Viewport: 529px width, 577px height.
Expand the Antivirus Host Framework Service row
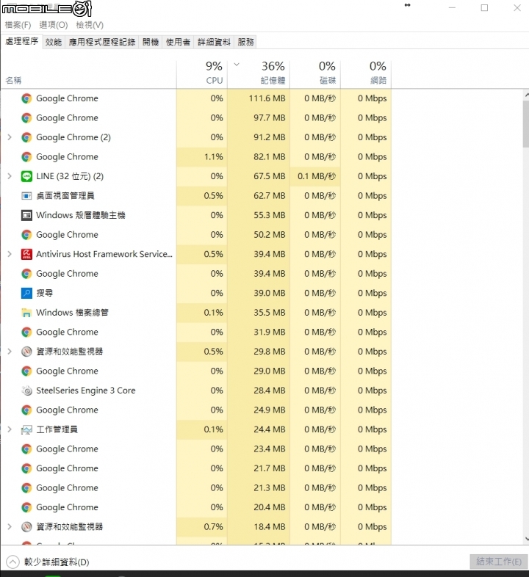point(10,254)
